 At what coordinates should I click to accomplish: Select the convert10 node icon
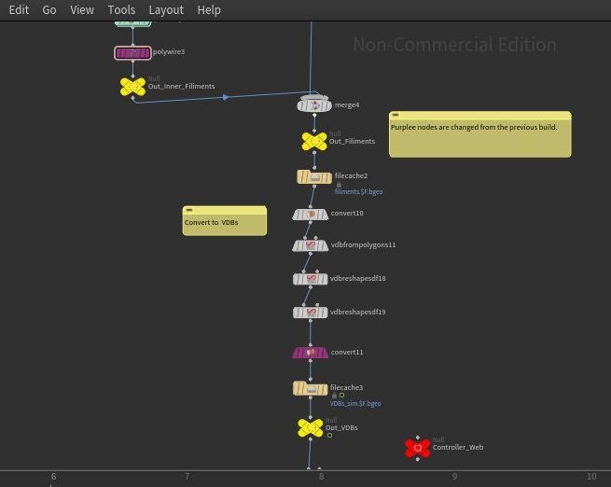[311, 215]
